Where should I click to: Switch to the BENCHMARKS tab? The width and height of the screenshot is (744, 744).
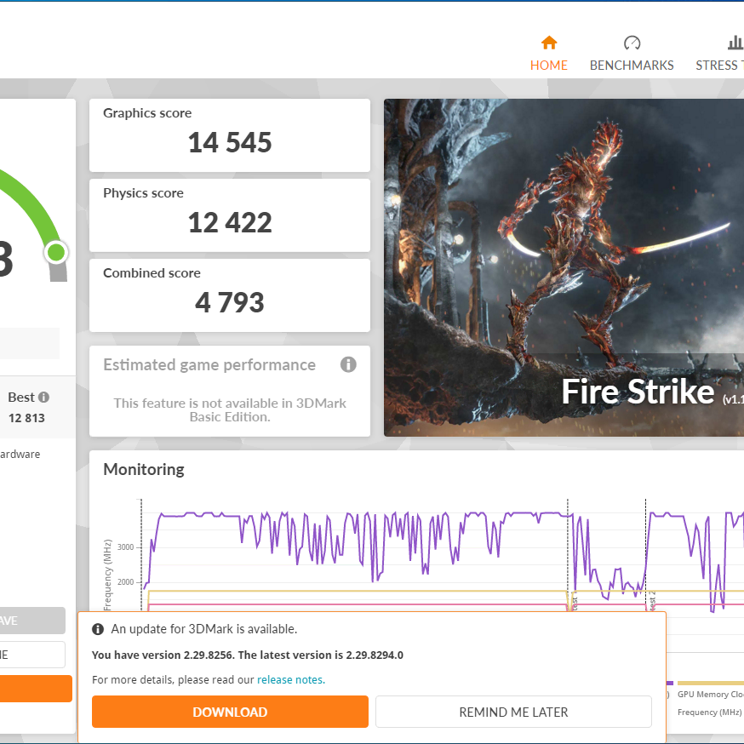click(x=632, y=53)
